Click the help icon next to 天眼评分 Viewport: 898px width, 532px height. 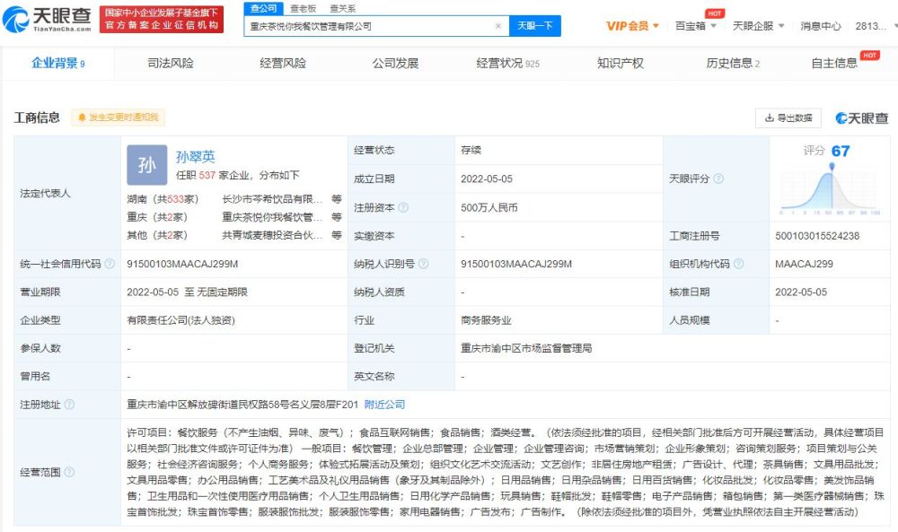718,179
